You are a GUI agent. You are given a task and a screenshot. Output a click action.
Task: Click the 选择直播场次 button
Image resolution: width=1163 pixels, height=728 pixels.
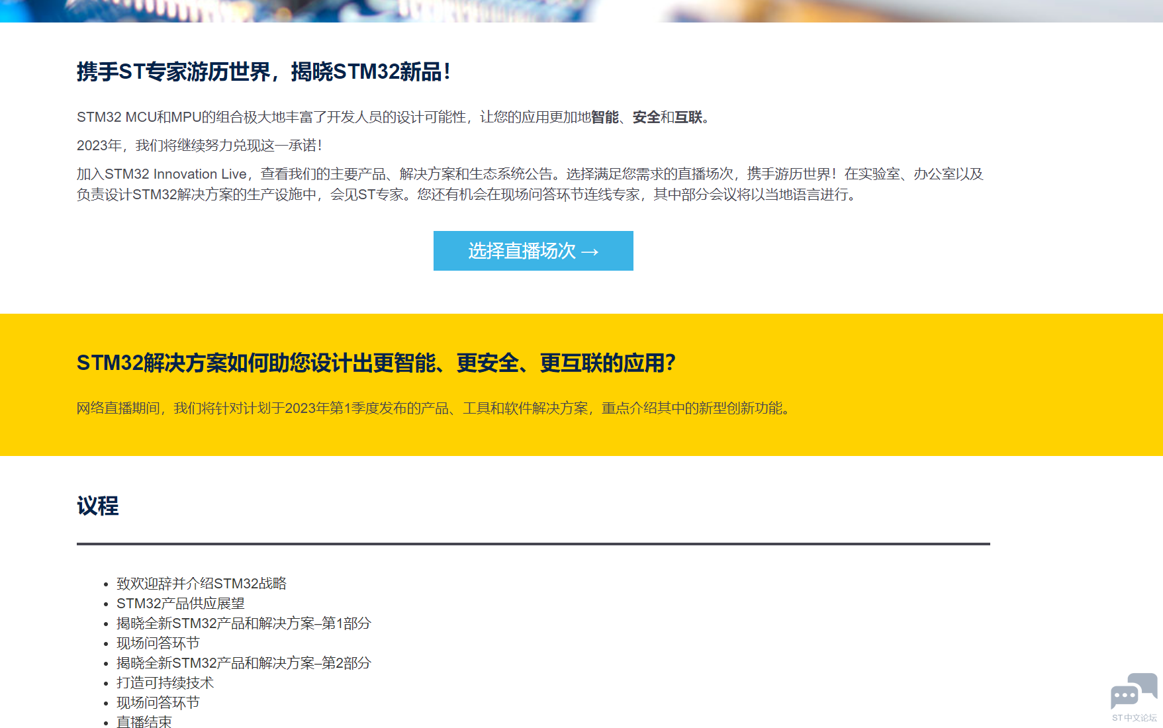click(x=533, y=251)
